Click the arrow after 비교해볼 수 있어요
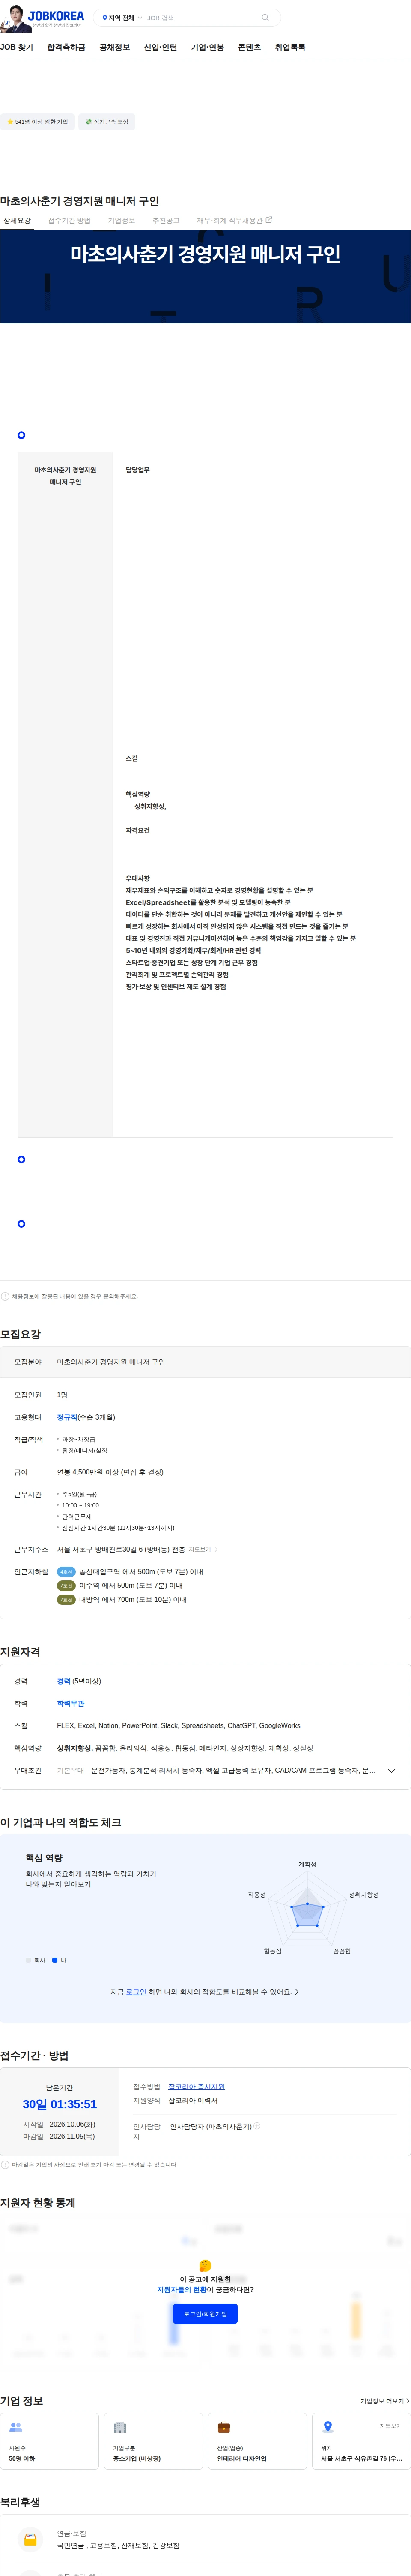The image size is (411, 2576). coord(297,1991)
